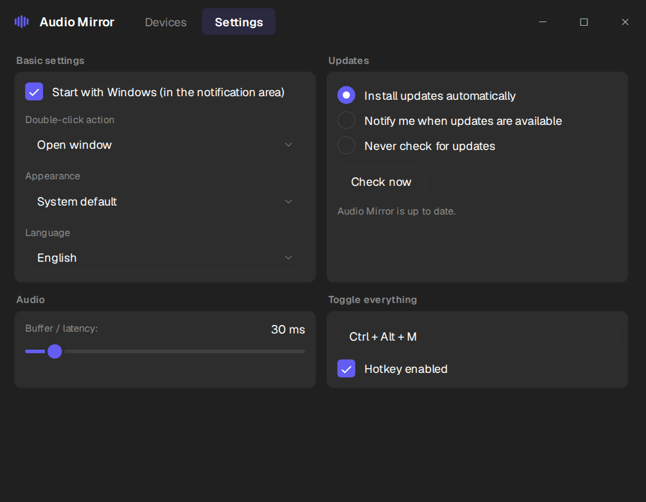Toggle the Hotkey enabled checkbox
This screenshot has height=502, width=646.
point(346,369)
